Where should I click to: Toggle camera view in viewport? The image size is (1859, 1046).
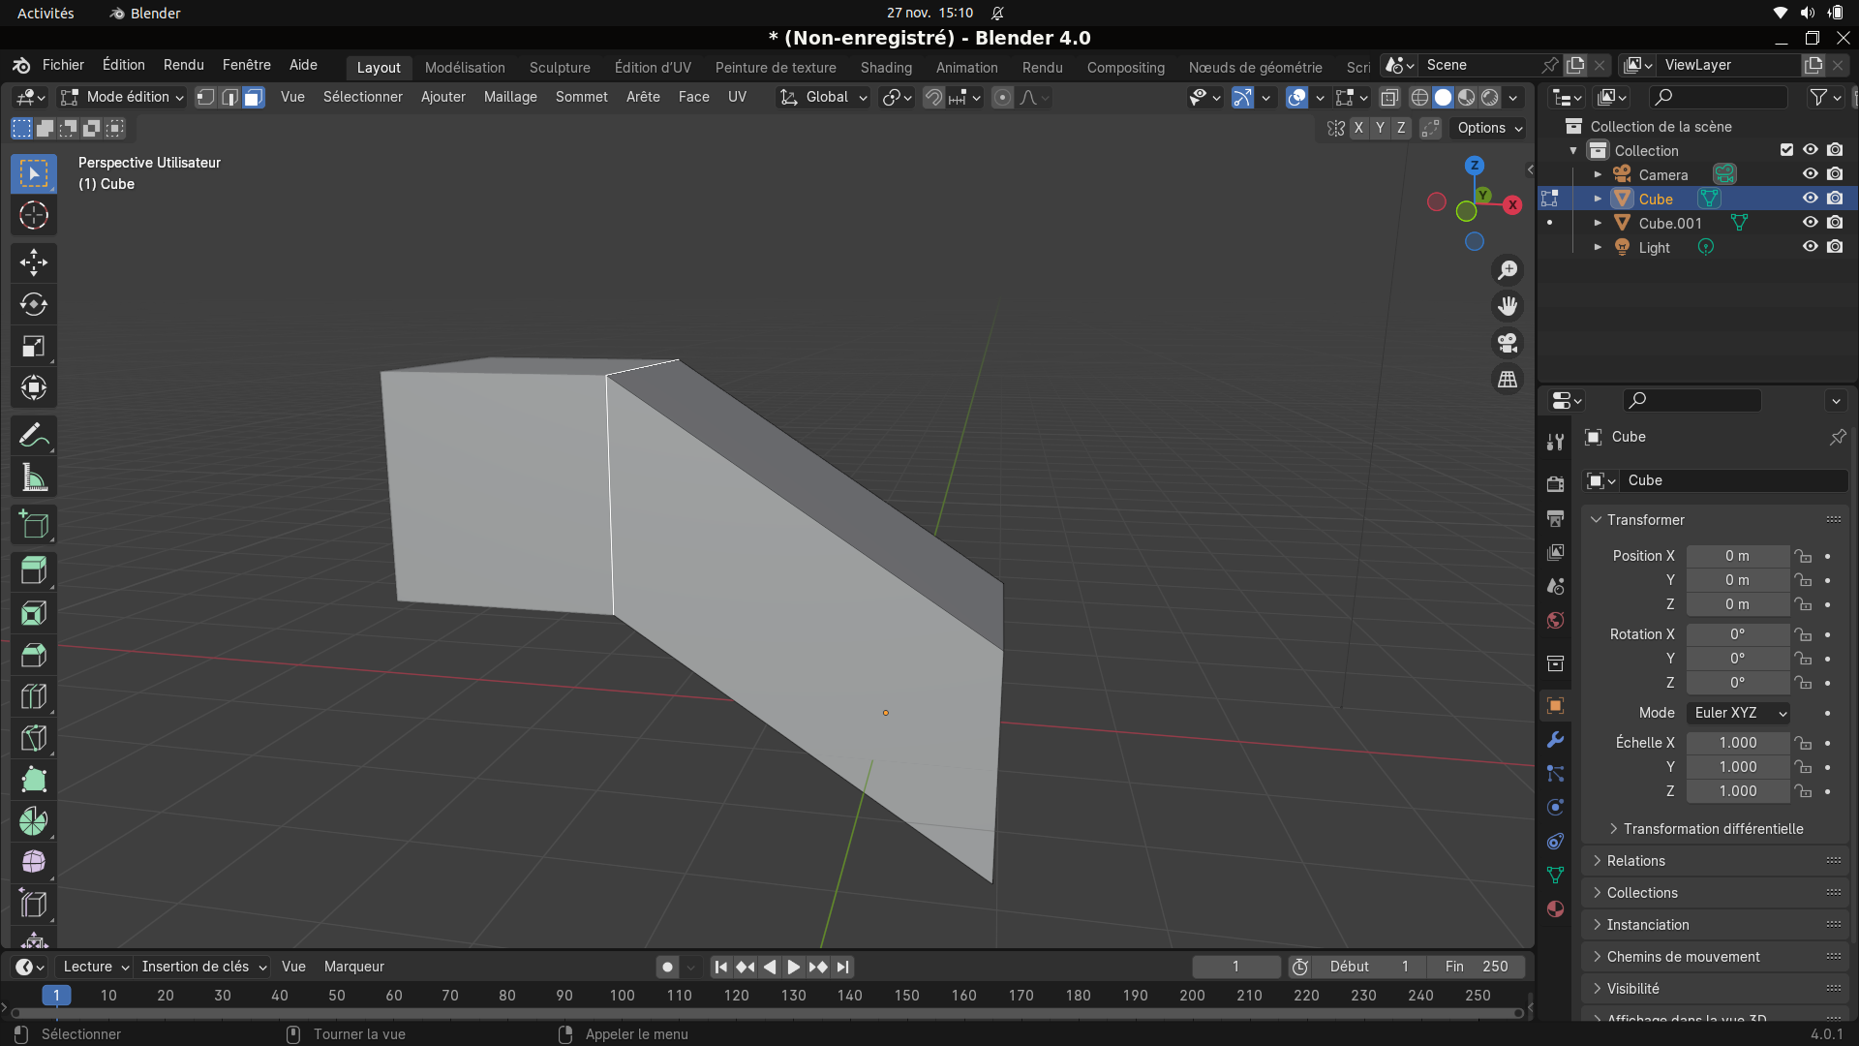coord(1508,343)
